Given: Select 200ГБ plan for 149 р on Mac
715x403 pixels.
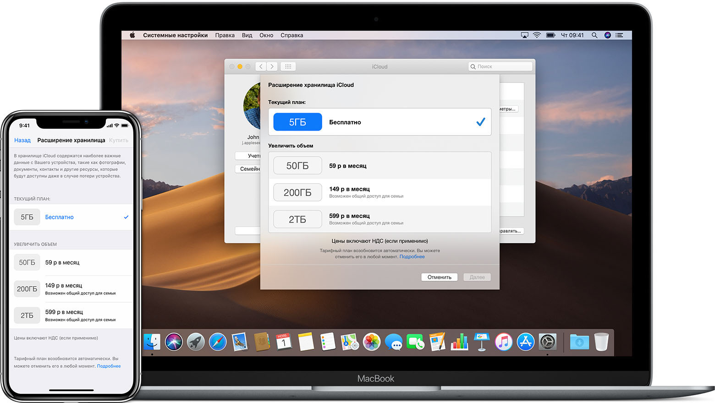Looking at the screenshot, I should 379,192.
